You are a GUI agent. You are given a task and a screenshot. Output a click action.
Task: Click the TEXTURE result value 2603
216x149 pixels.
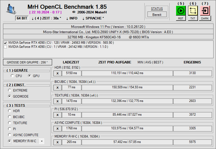point(192,101)
